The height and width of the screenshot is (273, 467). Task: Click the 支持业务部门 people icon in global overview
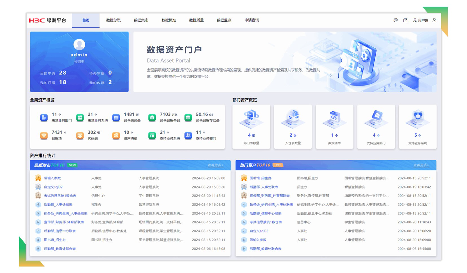tap(188, 136)
